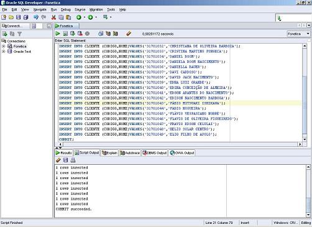Open the File menu
Viewport: 312px width, 227px height.
pos(4,9)
